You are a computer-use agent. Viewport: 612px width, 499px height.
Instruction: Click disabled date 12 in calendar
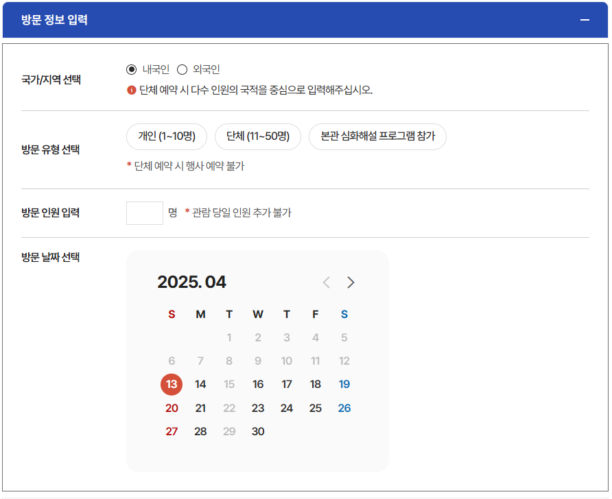tap(344, 361)
